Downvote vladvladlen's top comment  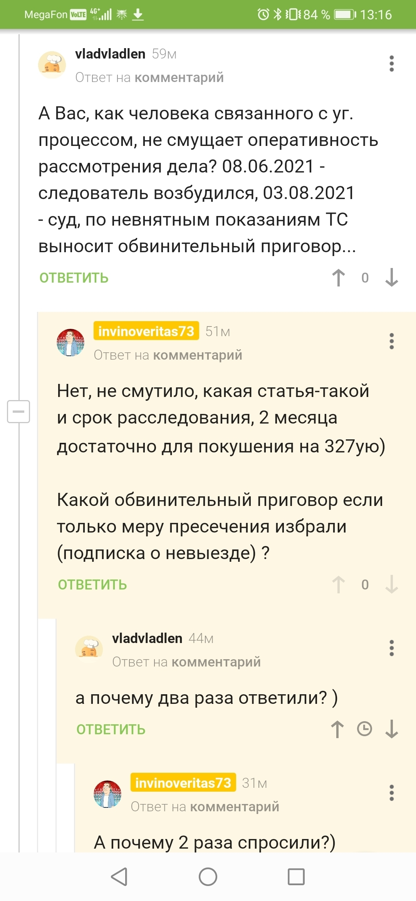coord(391,278)
